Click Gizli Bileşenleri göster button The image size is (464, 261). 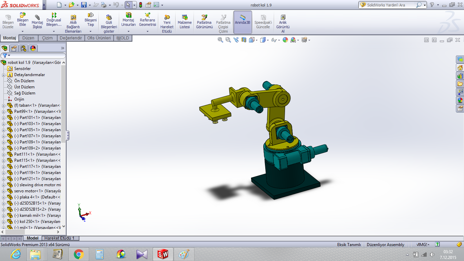pyautogui.click(x=109, y=24)
